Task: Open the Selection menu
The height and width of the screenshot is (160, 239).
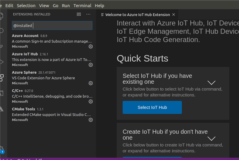Action: (x=26, y=6)
